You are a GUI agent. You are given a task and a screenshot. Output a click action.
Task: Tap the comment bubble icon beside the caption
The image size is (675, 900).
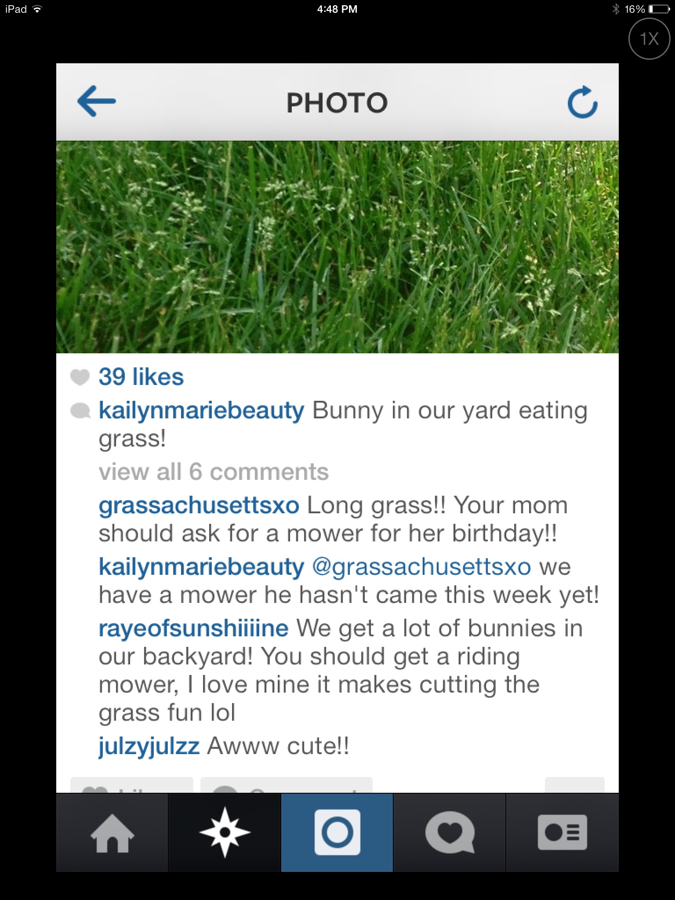click(x=80, y=411)
